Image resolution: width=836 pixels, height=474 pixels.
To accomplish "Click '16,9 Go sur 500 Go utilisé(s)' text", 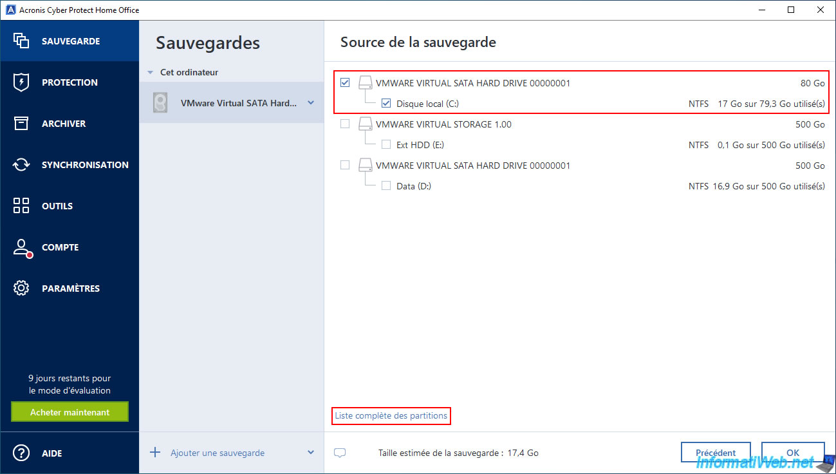I will pos(768,185).
